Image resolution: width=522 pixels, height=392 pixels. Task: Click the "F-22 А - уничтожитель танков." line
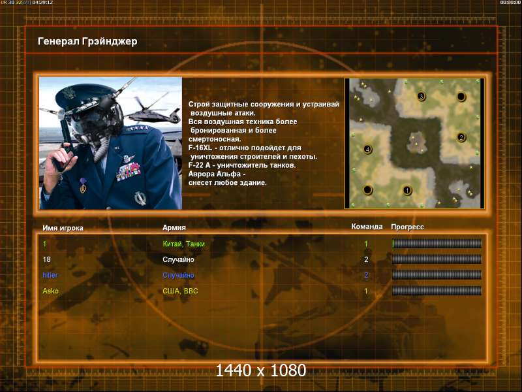242,165
